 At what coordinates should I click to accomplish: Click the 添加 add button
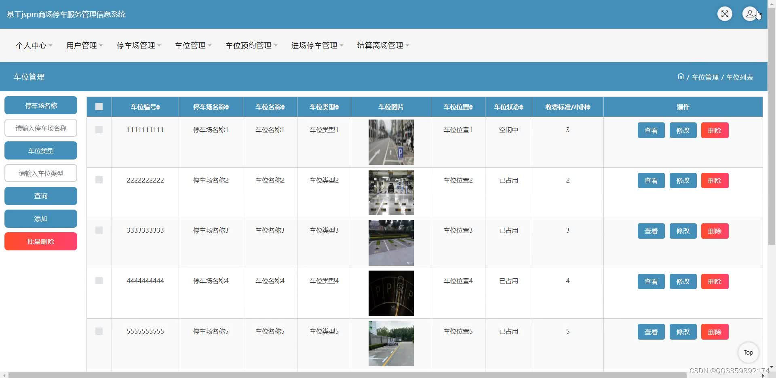tap(41, 218)
